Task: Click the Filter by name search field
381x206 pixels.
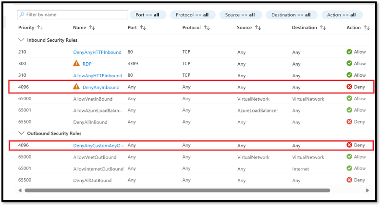Action: [72, 15]
